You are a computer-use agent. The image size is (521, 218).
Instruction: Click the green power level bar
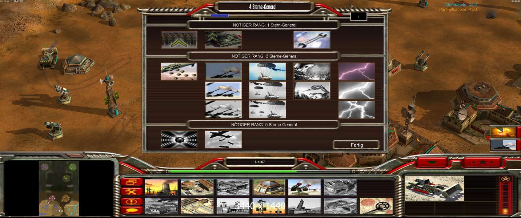[x=233, y=171]
